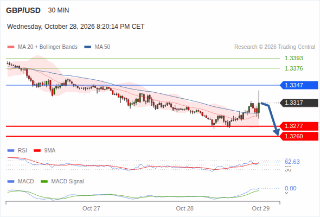This screenshot has height=217, width=320.
Task: Click the MA 20 + Bollinger Bands legend swatch
Action: click(x=11, y=47)
